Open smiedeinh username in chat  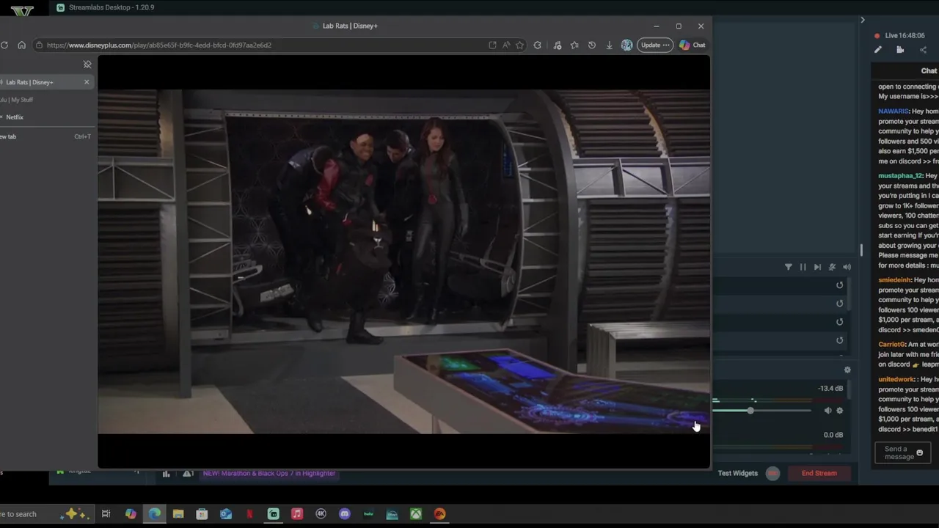[895, 280]
